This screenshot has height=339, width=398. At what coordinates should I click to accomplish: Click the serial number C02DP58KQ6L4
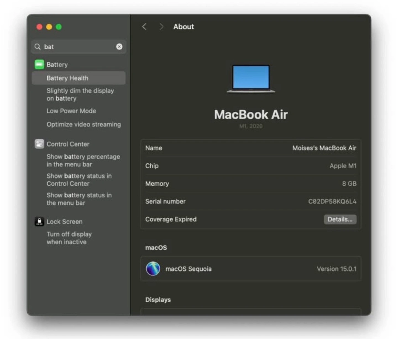332,201
